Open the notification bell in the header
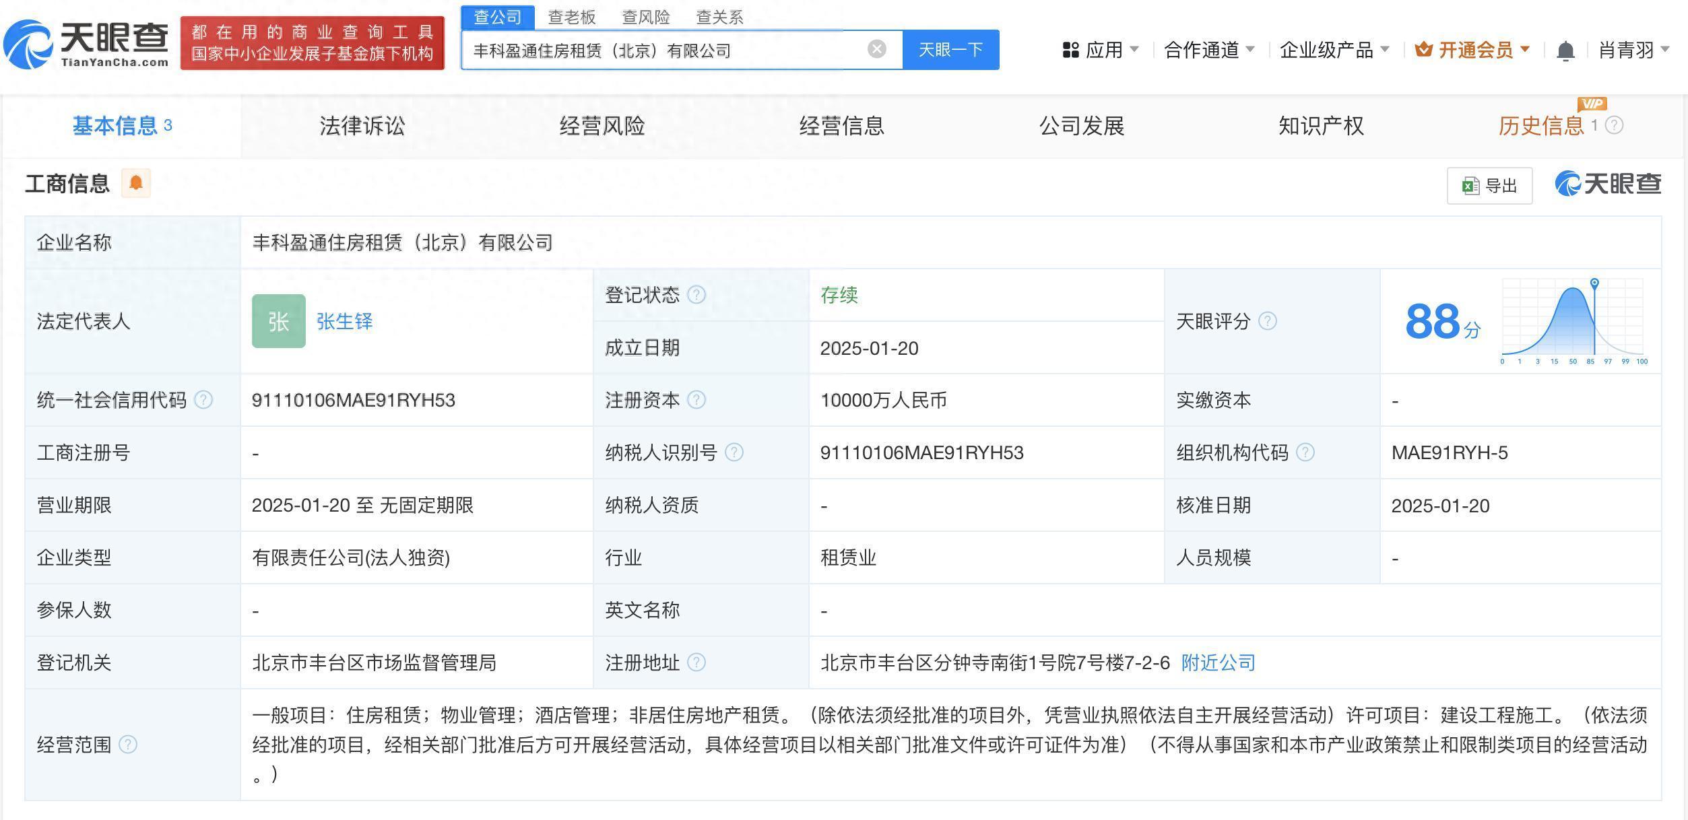 [1565, 50]
